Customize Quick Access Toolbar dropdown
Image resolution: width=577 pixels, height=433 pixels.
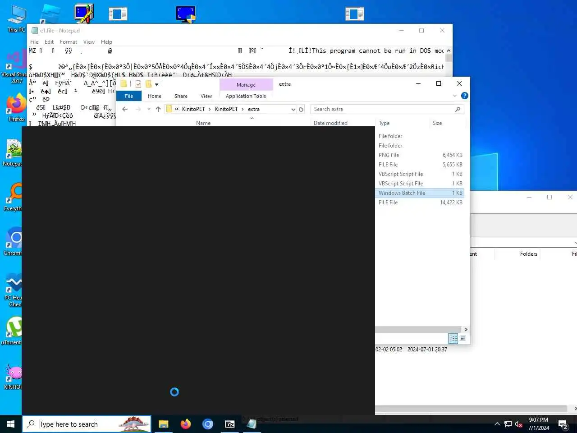tap(156, 84)
